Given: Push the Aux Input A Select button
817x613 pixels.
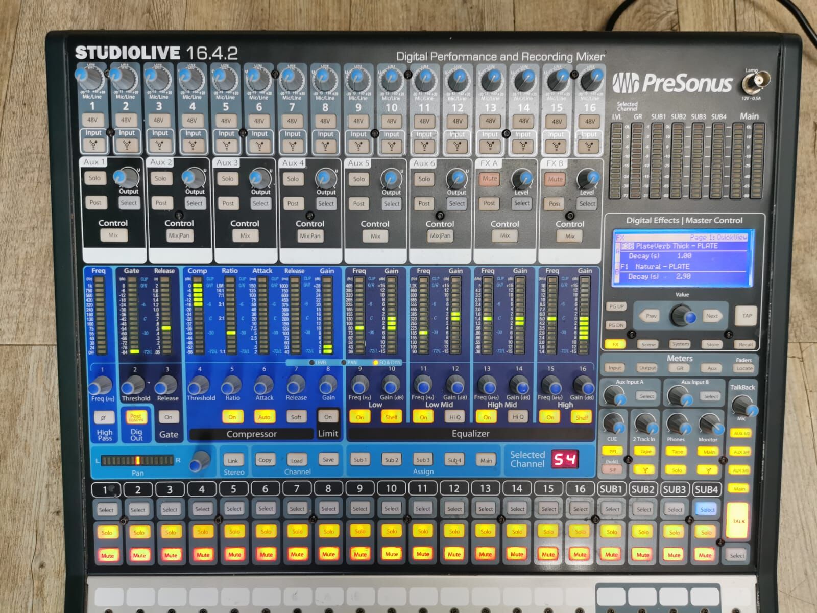Looking at the screenshot, I should (646, 396).
